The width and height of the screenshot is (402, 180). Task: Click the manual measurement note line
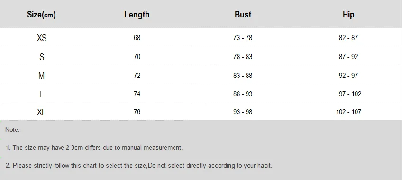(x=94, y=148)
